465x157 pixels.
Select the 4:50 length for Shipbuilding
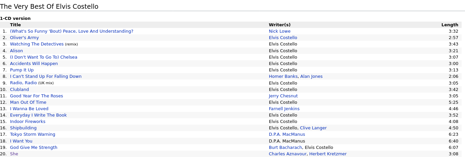point(454,128)
